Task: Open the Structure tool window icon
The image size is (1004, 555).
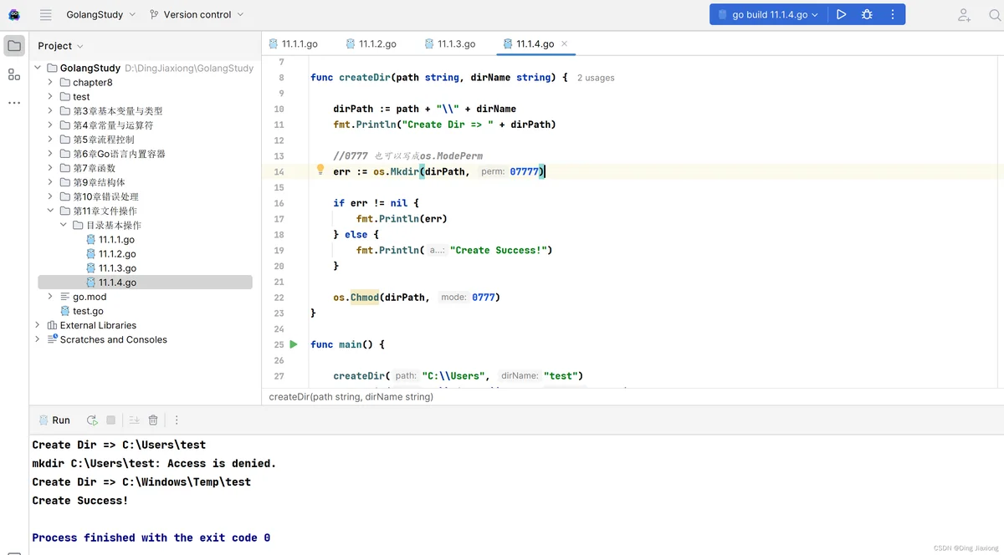Action: tap(14, 74)
